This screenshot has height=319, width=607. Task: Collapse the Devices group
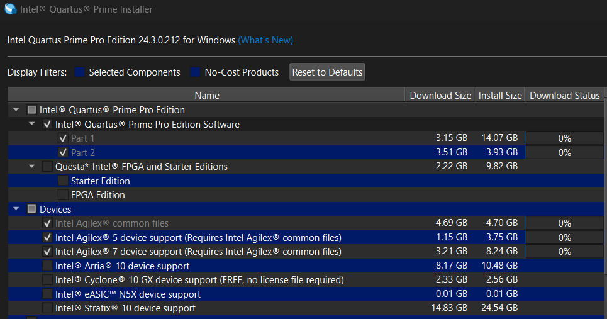(x=16, y=209)
